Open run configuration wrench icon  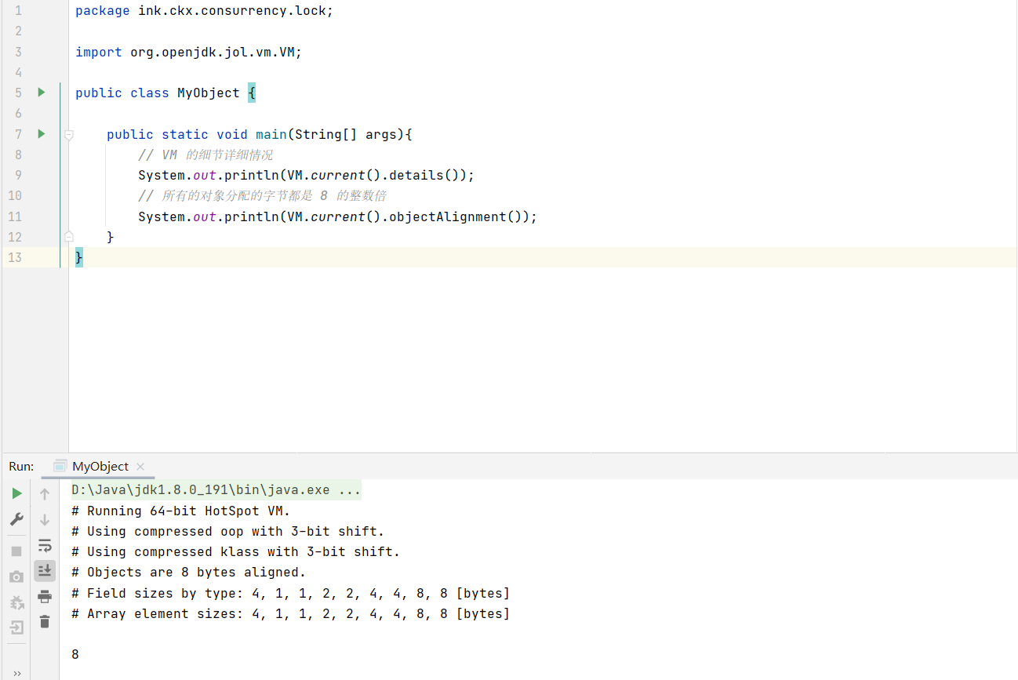coord(16,519)
